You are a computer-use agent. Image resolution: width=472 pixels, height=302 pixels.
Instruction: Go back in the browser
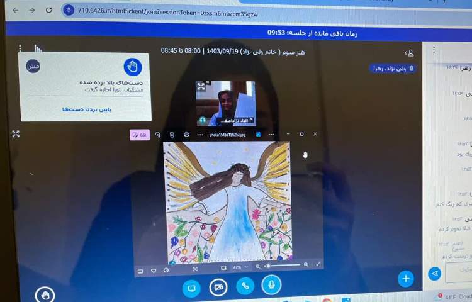15,10
